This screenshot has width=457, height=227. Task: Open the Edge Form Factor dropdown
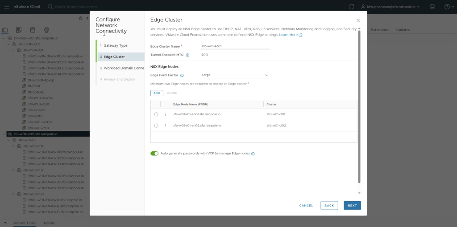pos(235,75)
